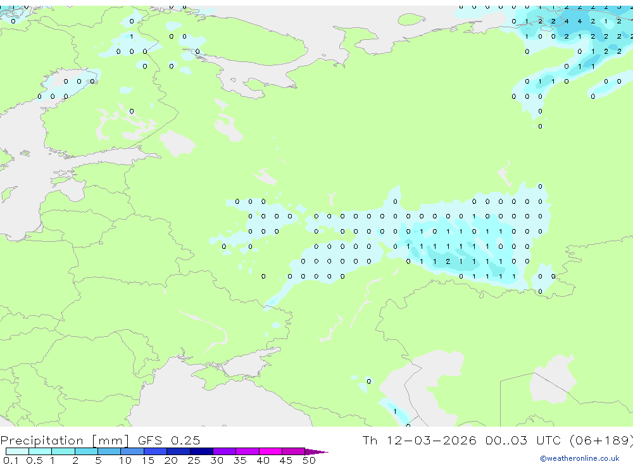Click the single "2" value in the central rain band
Image resolution: width=633 pixels, height=464 pixels.
pos(448,261)
